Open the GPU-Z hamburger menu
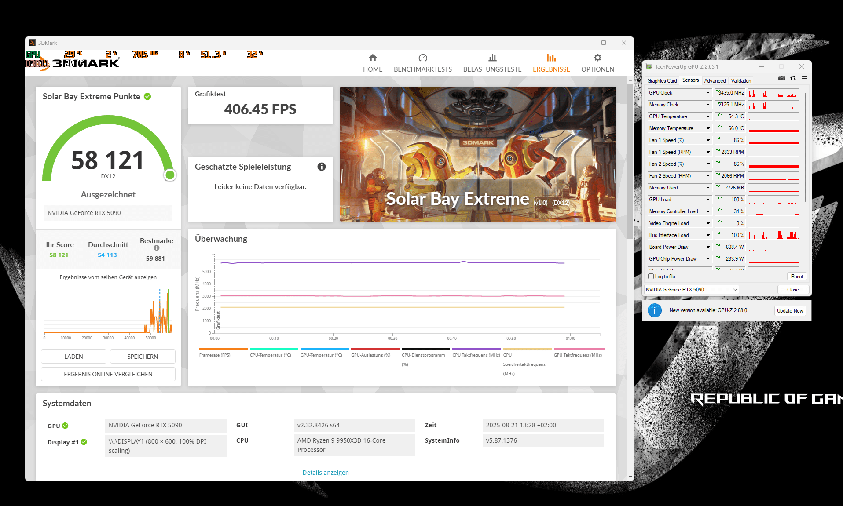This screenshot has width=843, height=506. [804, 78]
